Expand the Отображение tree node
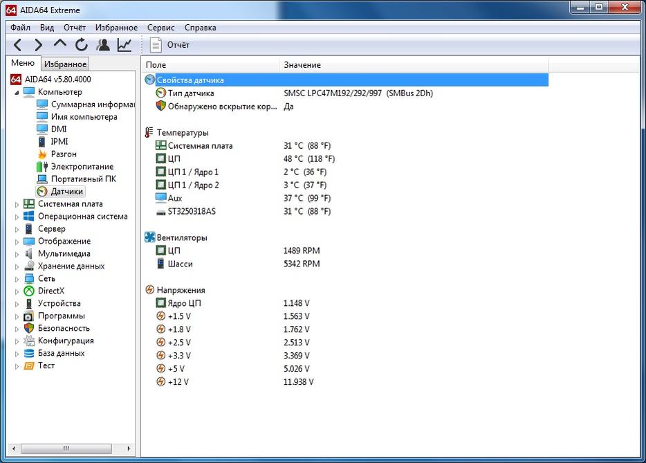Image resolution: width=646 pixels, height=463 pixels. coord(17,242)
